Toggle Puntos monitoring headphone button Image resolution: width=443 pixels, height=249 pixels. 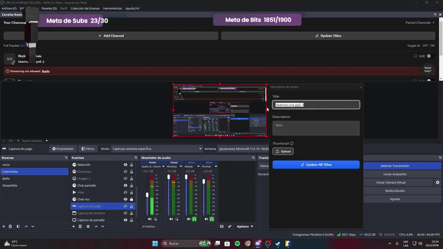point(212,219)
